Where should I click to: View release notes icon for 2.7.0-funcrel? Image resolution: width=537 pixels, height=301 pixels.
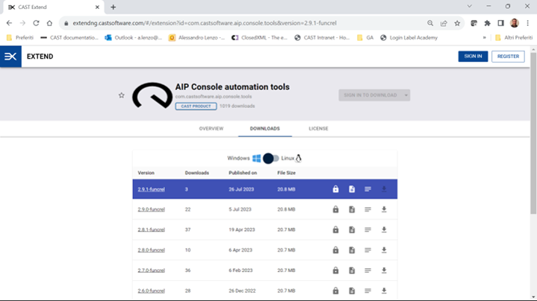pos(367,270)
